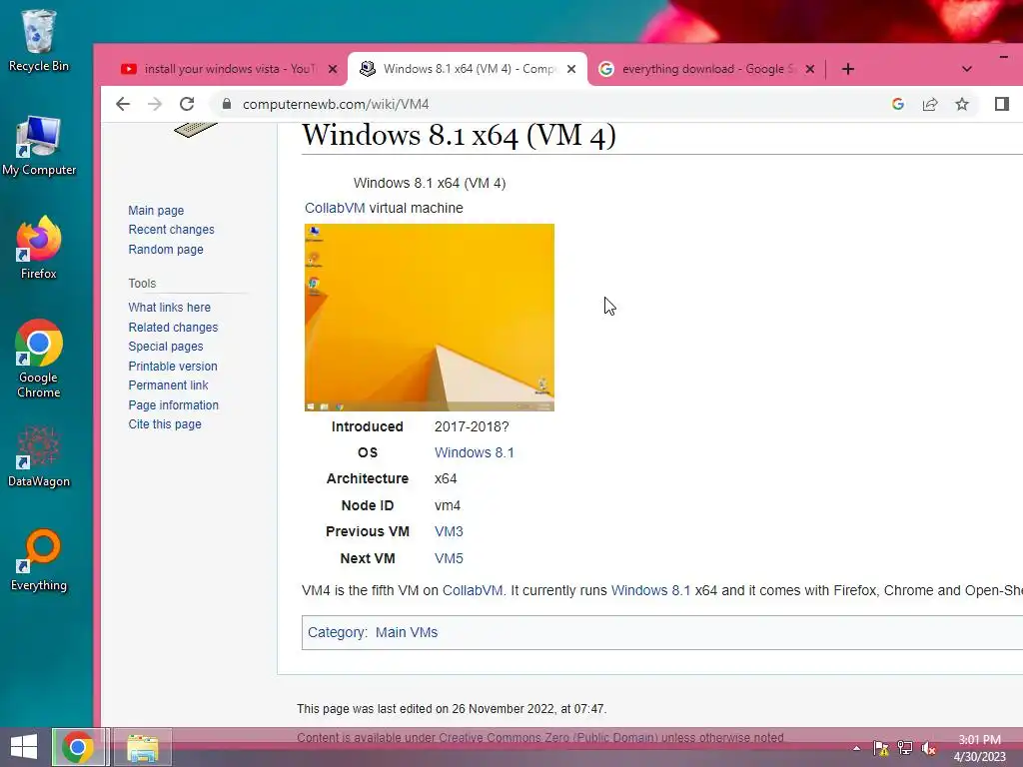1023x767 pixels.
Task: Open the Everything search desktop shortcut
Action: click(39, 559)
